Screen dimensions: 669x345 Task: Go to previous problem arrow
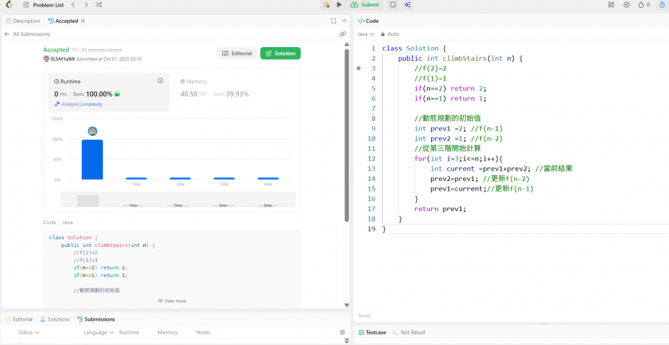[73, 5]
